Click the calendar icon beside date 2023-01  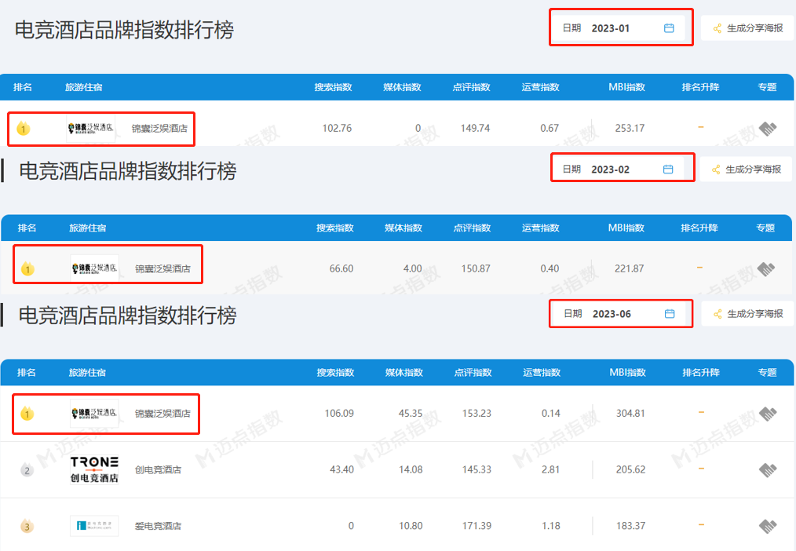(669, 28)
